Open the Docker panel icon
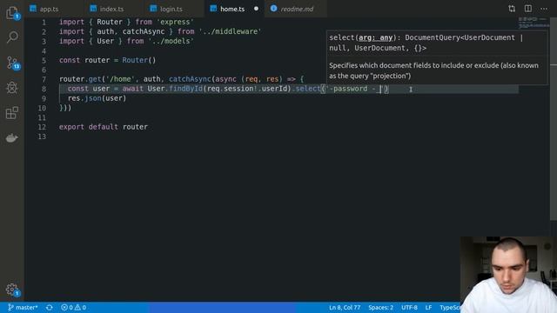The height and width of the screenshot is (313, 557). [12, 137]
